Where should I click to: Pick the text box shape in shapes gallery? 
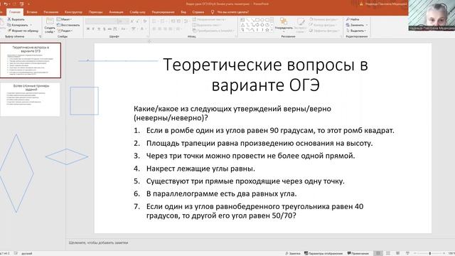click(242, 20)
